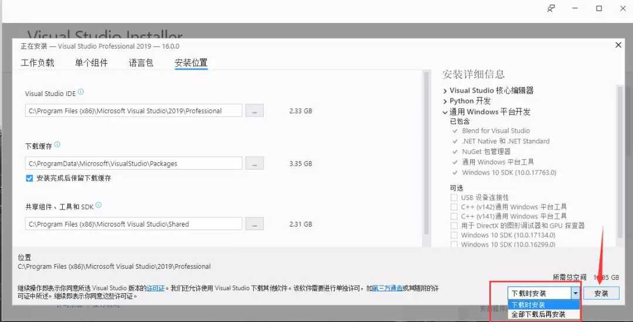Image resolution: width=633 pixels, height=322 pixels.
Task: Browse for the shared components folder
Action: [x=254, y=224]
